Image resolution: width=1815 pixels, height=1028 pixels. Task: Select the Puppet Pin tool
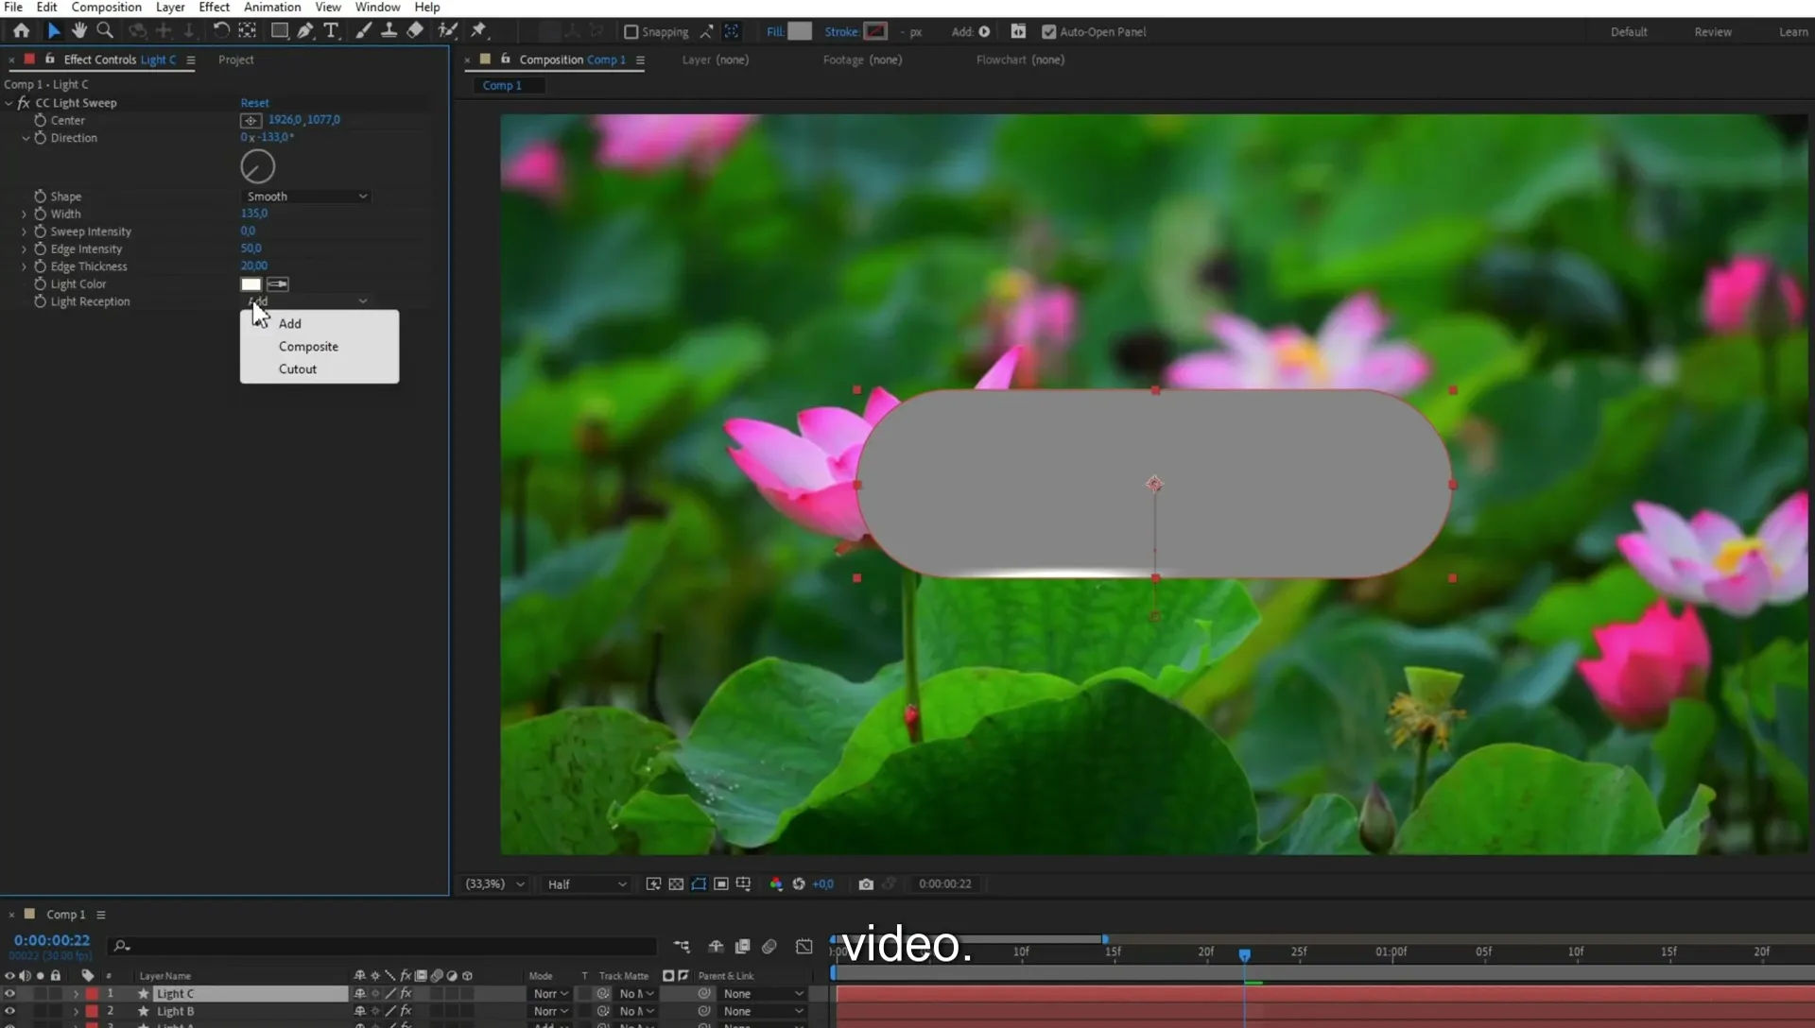(x=478, y=31)
